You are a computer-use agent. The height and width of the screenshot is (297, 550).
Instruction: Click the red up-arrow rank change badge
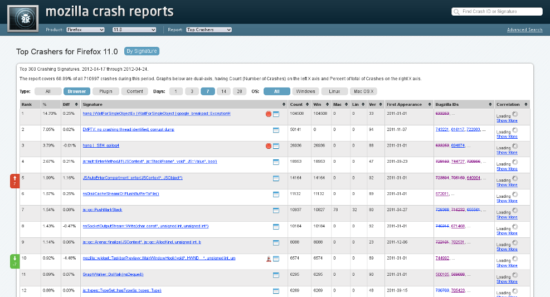(x=14, y=181)
